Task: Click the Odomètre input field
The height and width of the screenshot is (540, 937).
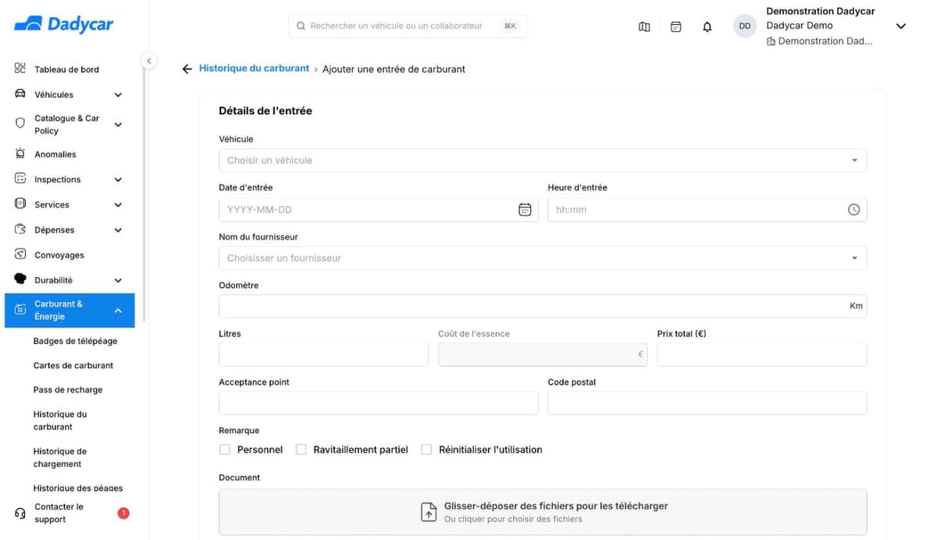Action: point(543,306)
